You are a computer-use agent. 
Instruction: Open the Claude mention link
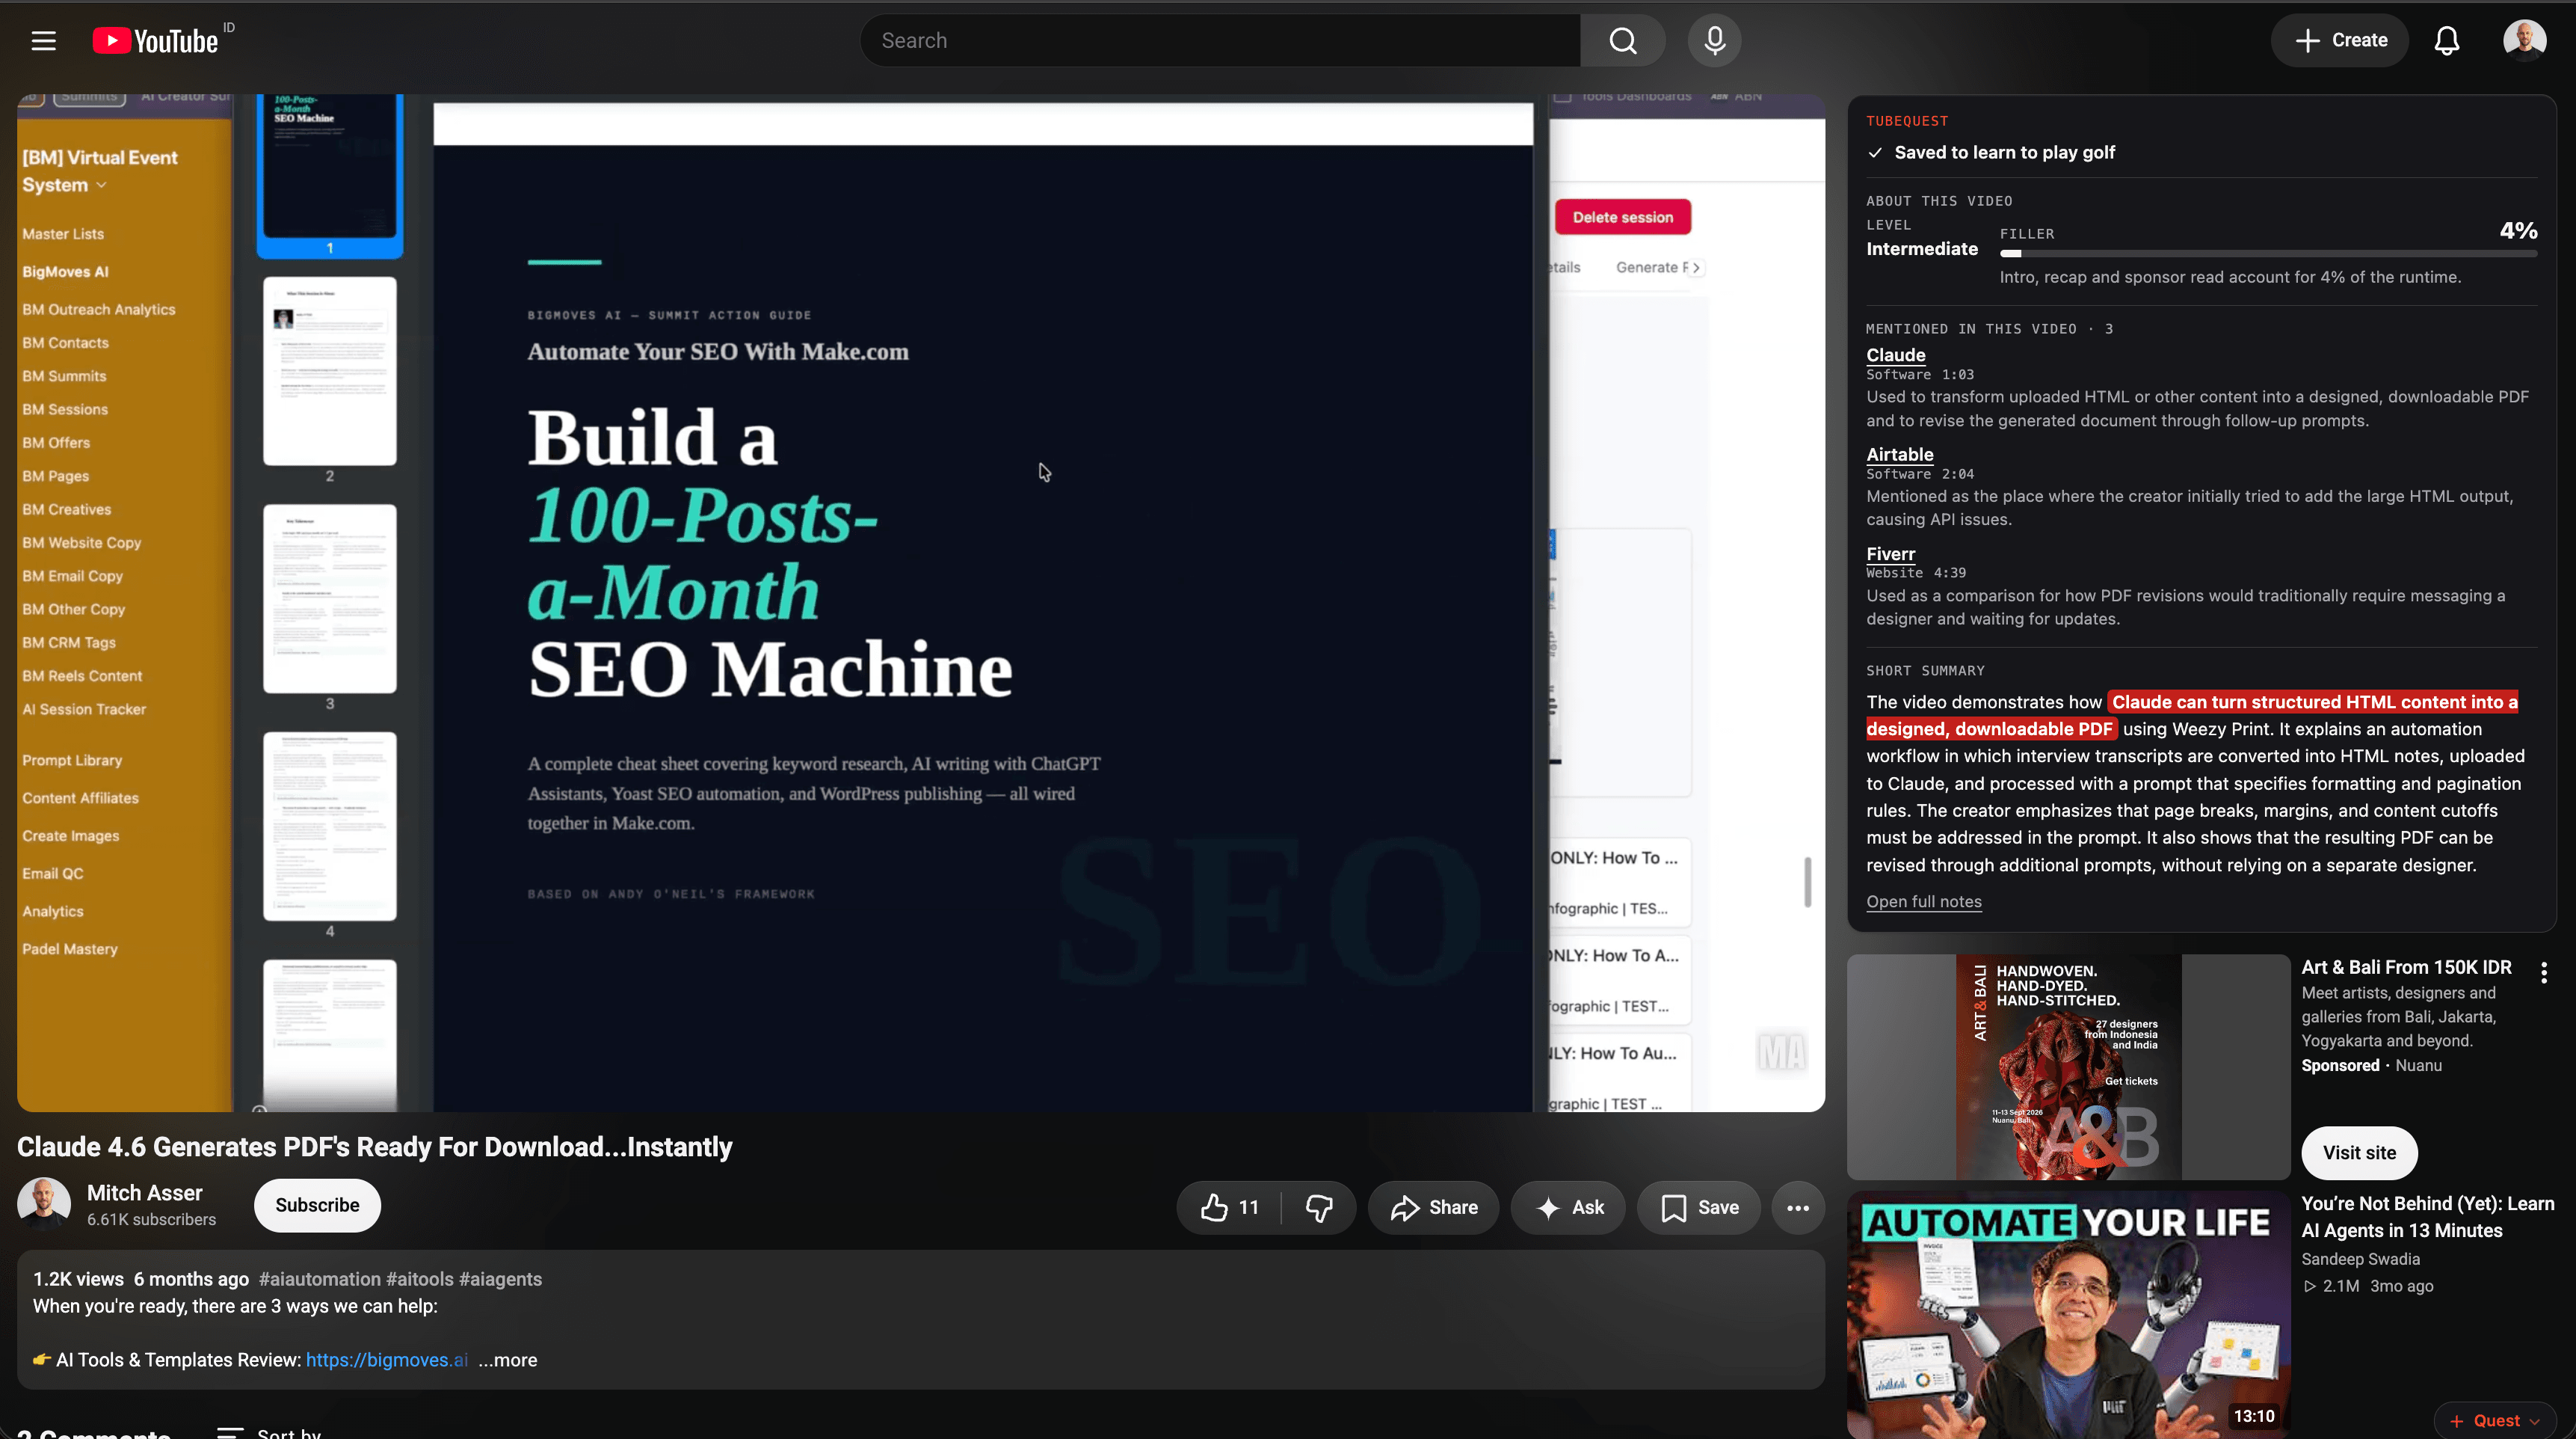(1895, 355)
